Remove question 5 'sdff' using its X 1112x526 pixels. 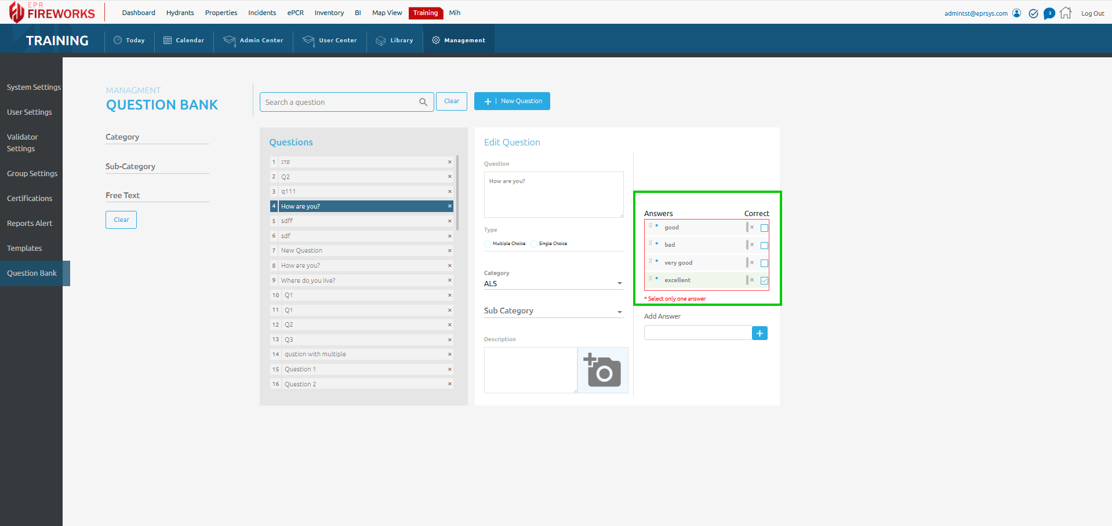[x=449, y=221]
